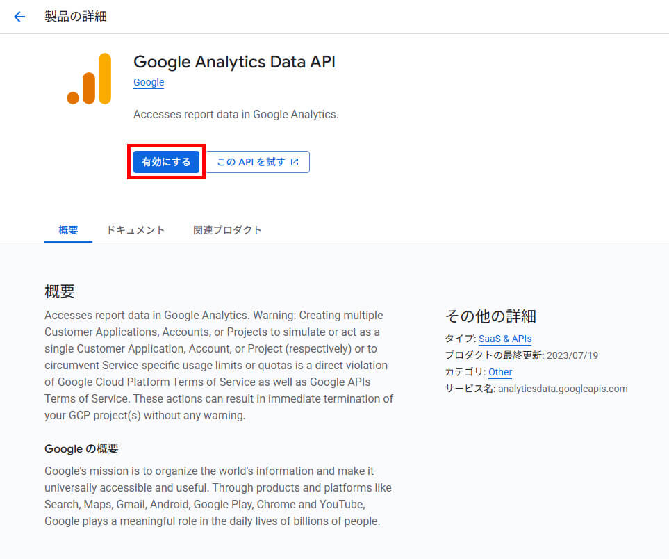The image size is (669, 559).
Task: Select the back navigation arrow beside 製品の詳細
Action: click(19, 16)
